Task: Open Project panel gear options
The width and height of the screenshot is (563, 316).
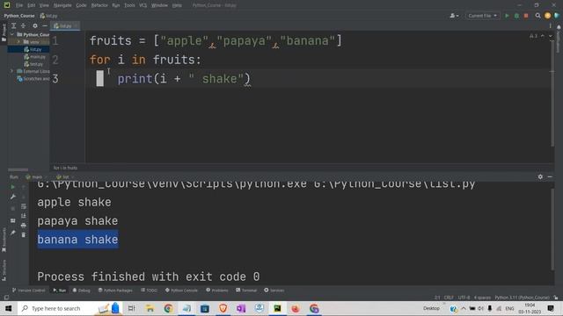Action: coord(35,25)
